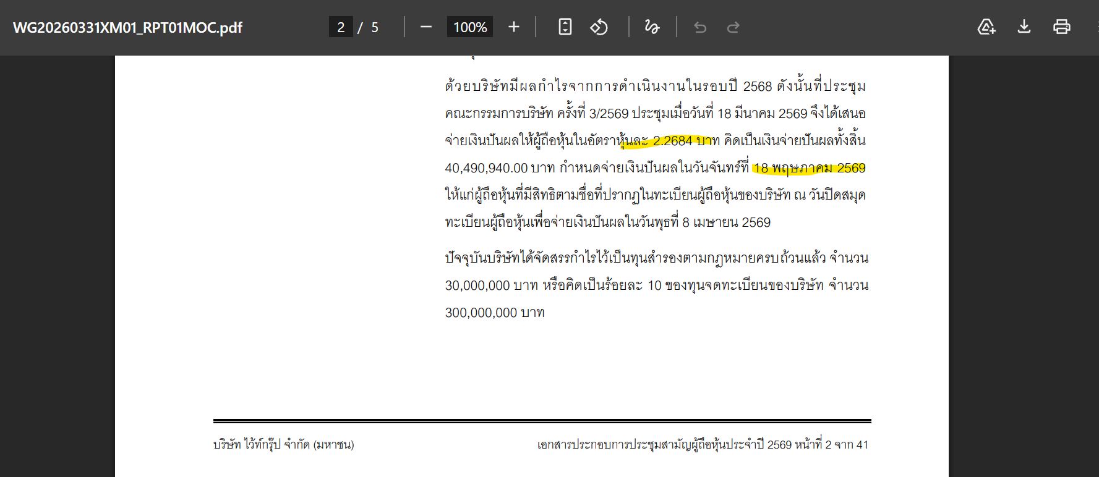This screenshot has height=477, width=1099.
Task: Zoom out with the minus button
Action: tap(425, 27)
